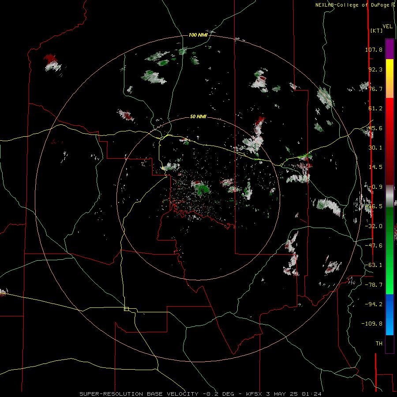
Task: Pick the green segment of the velocity scale
Action: click(390, 251)
